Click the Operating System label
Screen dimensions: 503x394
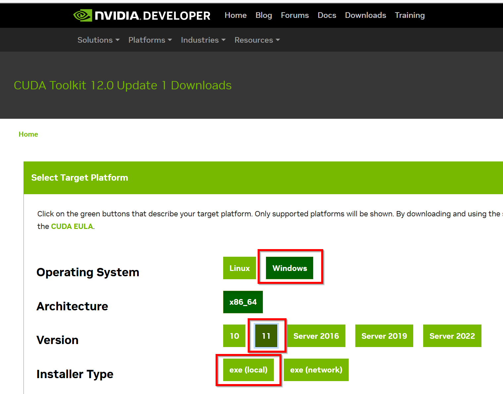tap(88, 272)
